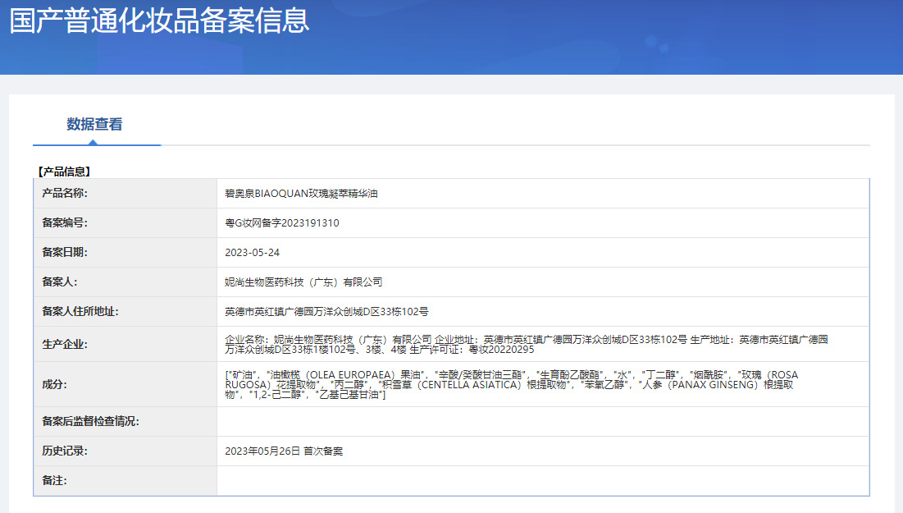Click the 国产普通化妆品备案信息 page title
Screen dimensions: 903x513
tap(160, 21)
